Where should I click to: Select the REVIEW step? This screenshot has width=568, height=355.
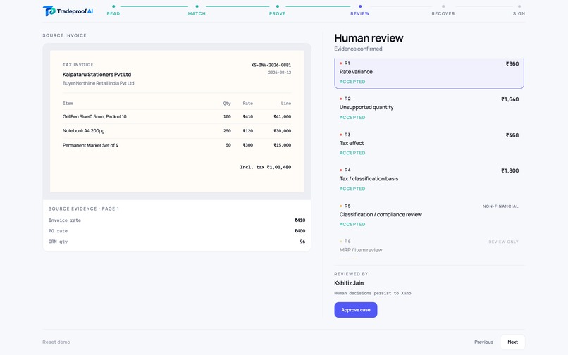(359, 11)
